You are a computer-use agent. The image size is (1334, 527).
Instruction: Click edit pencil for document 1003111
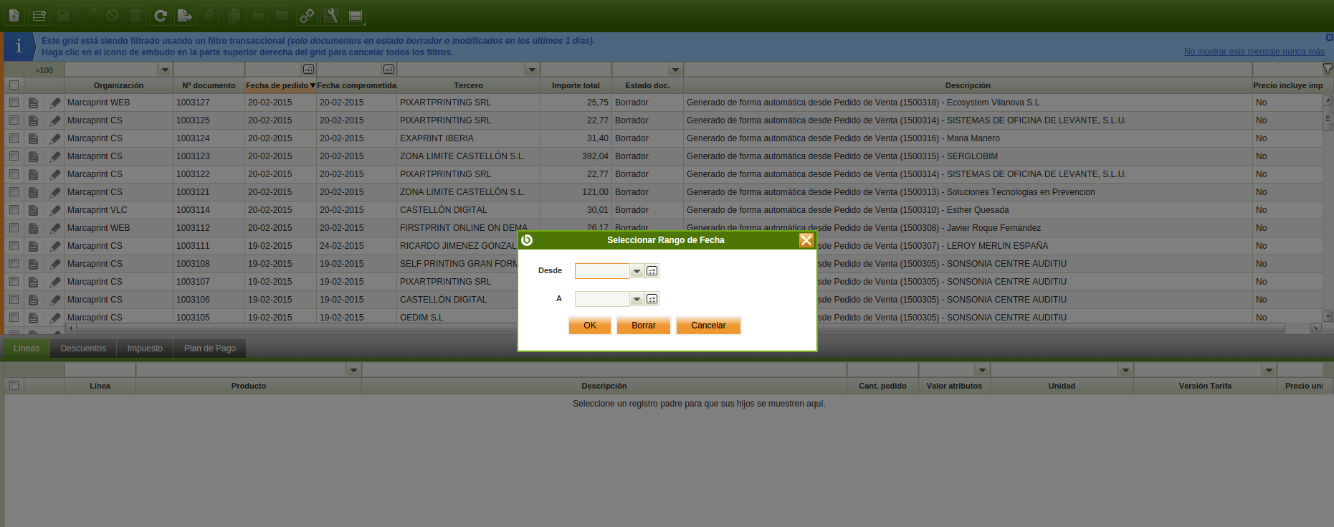pyautogui.click(x=55, y=246)
